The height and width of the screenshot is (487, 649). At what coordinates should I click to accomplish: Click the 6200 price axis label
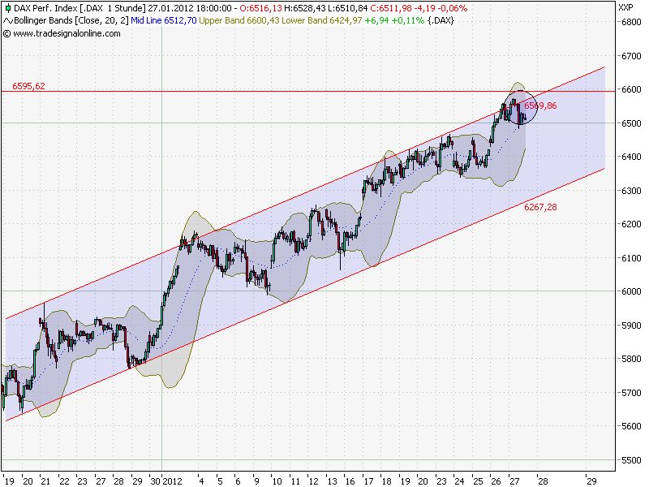click(631, 224)
